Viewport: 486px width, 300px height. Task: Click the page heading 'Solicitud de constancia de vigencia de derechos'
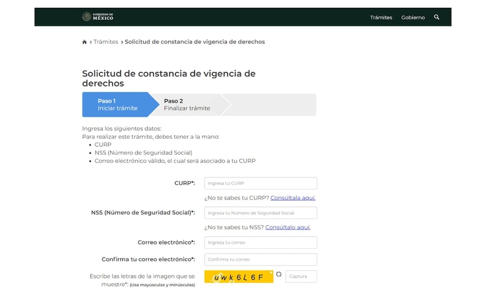(169, 78)
